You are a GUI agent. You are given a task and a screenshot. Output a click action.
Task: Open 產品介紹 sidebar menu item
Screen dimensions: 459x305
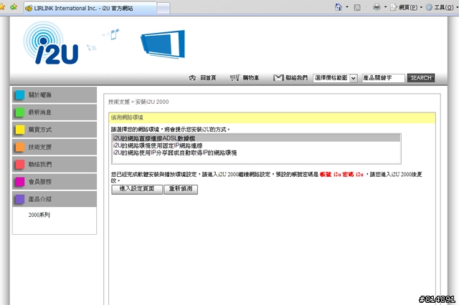point(55,199)
